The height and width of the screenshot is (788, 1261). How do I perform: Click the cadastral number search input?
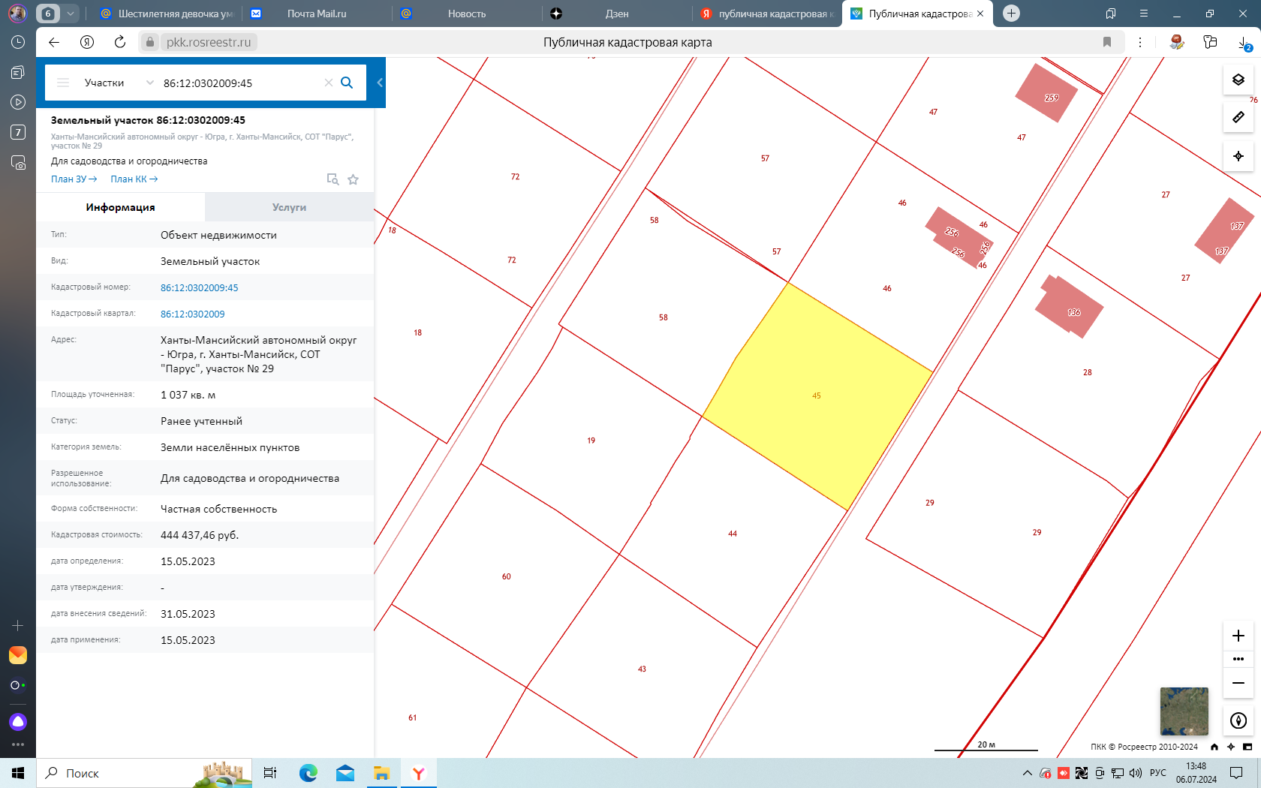pyautogui.click(x=240, y=83)
